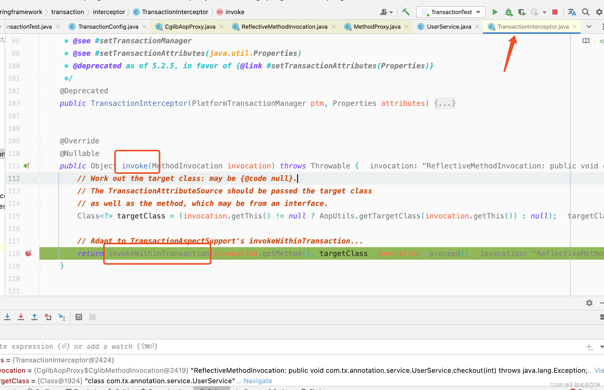This screenshot has height=390, width=604.
Task: Click the invokeWithinTransaction call on line 118
Action: coord(159,253)
